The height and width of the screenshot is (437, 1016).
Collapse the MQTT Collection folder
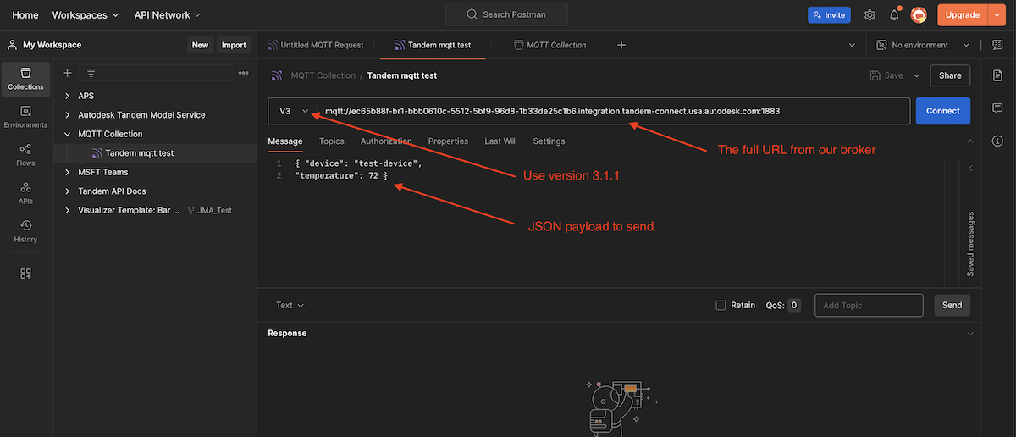pyautogui.click(x=68, y=134)
